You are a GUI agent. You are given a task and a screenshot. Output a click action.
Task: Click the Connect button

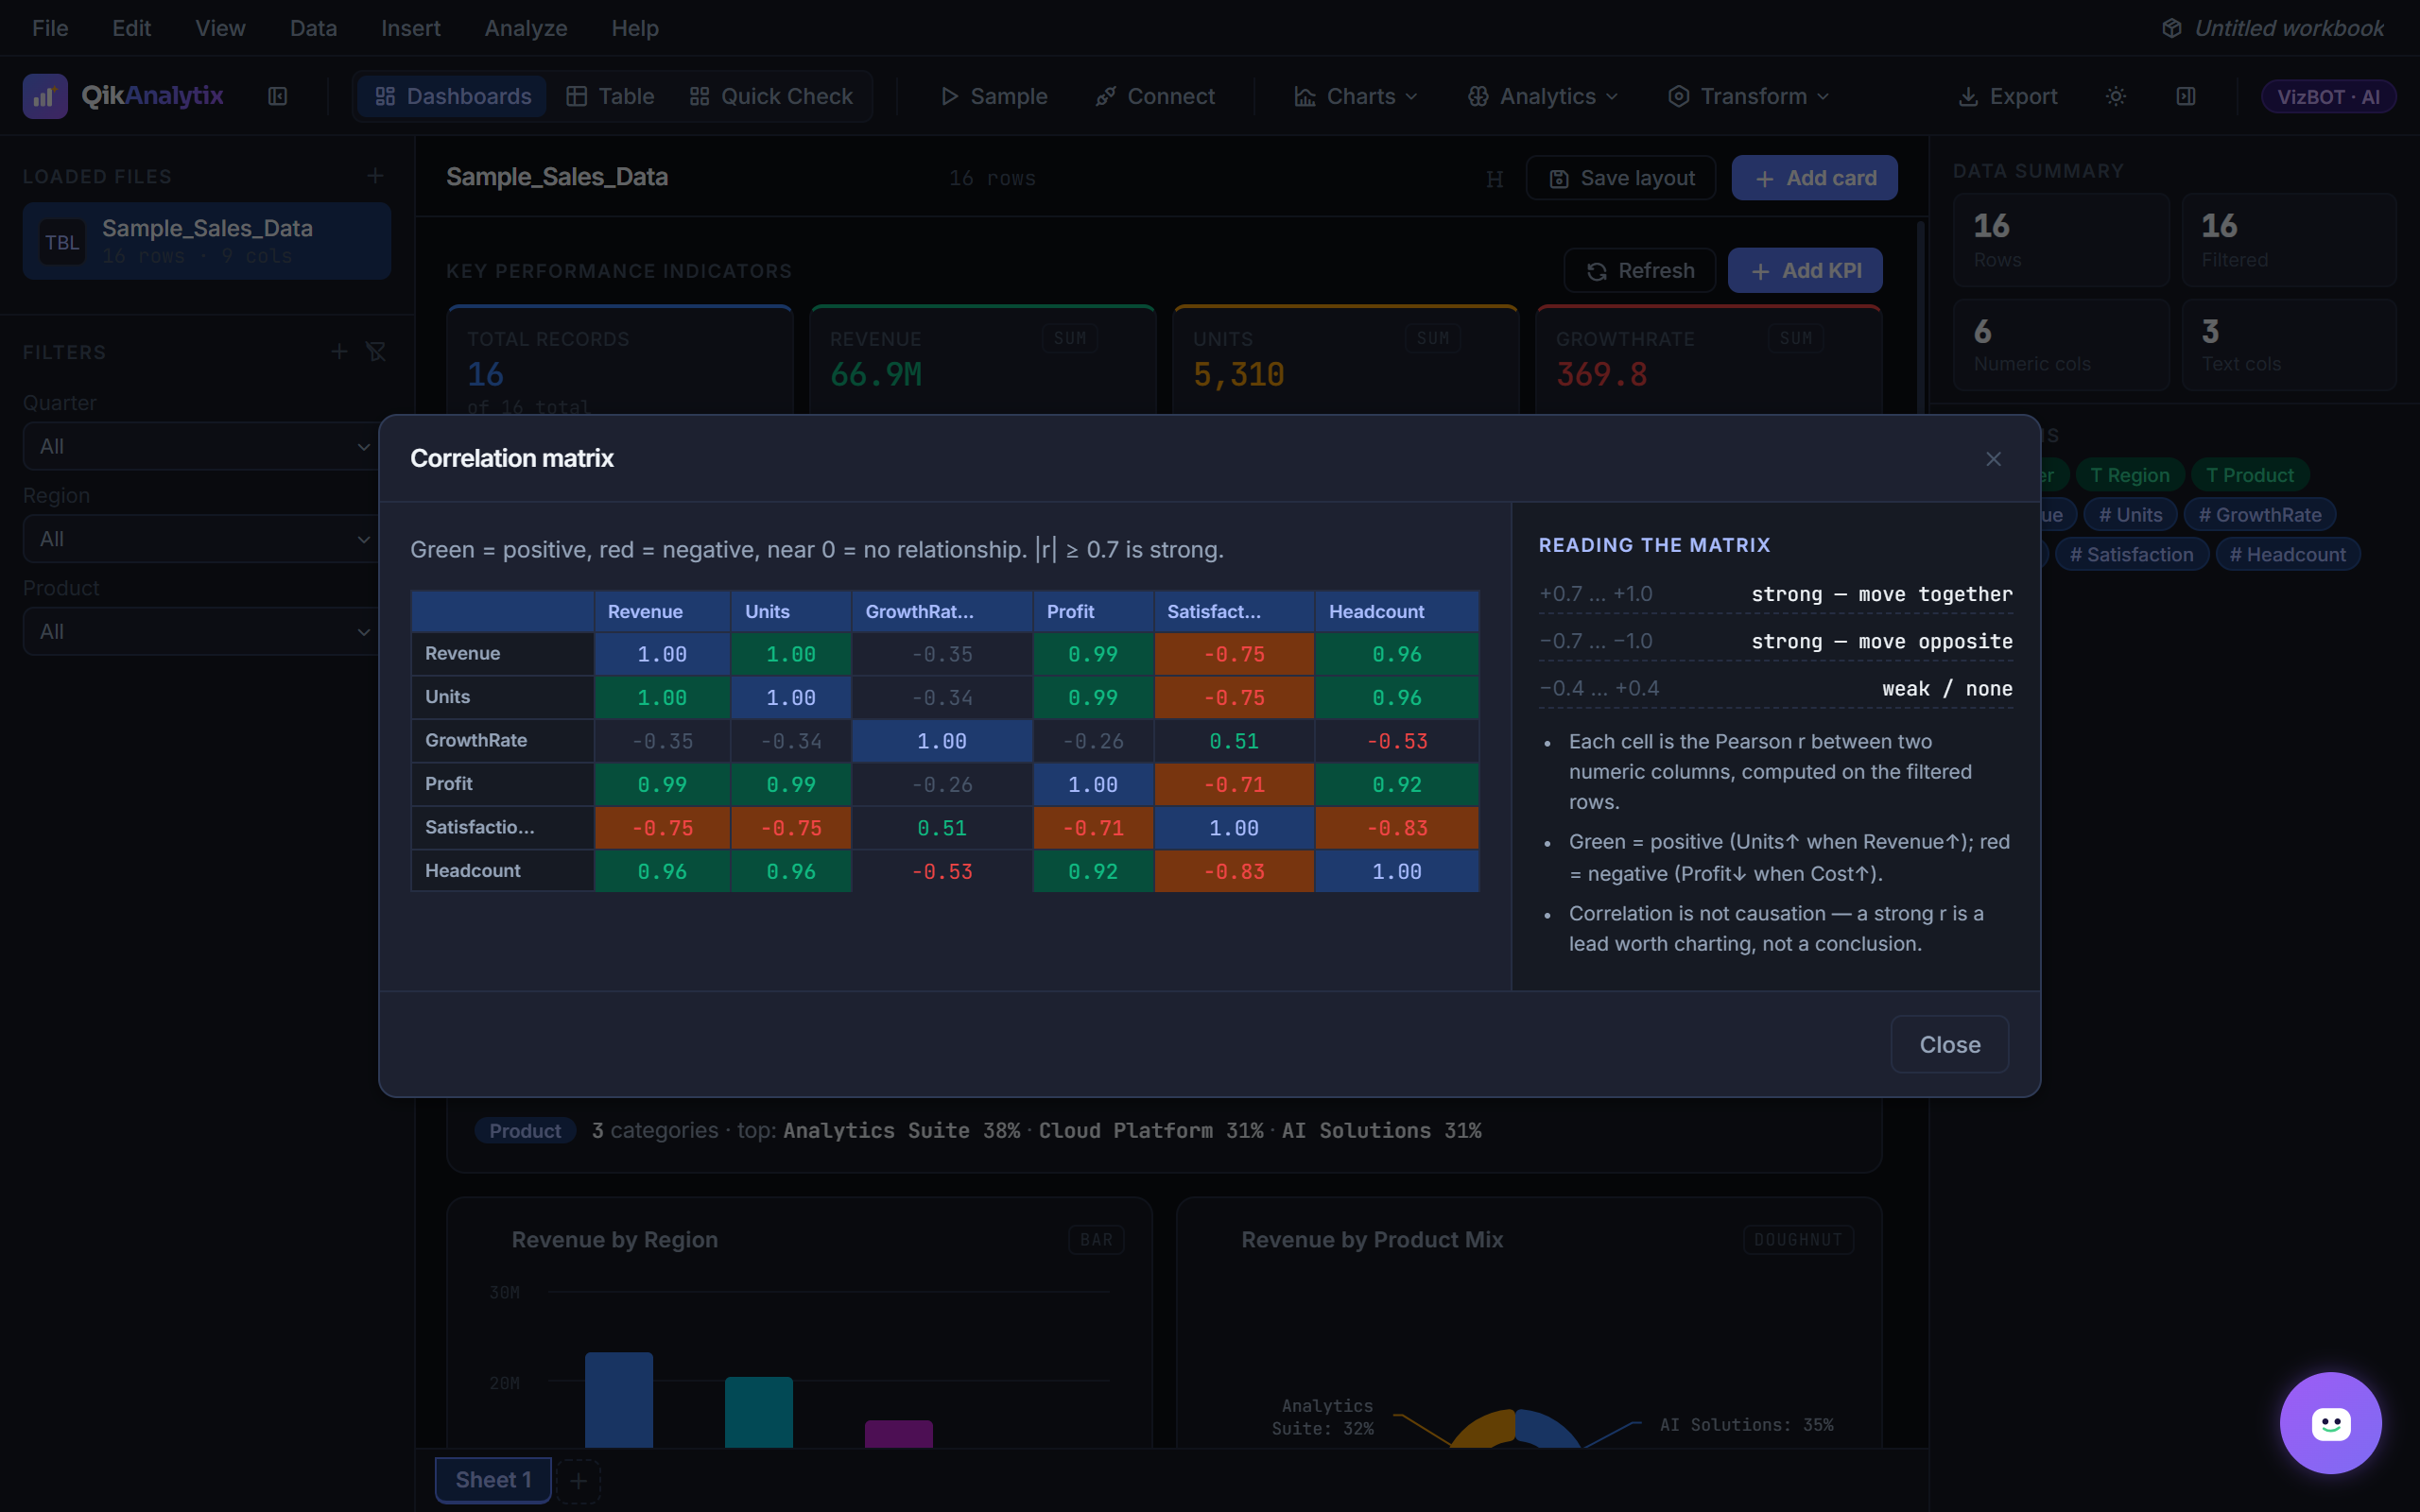[1155, 96]
